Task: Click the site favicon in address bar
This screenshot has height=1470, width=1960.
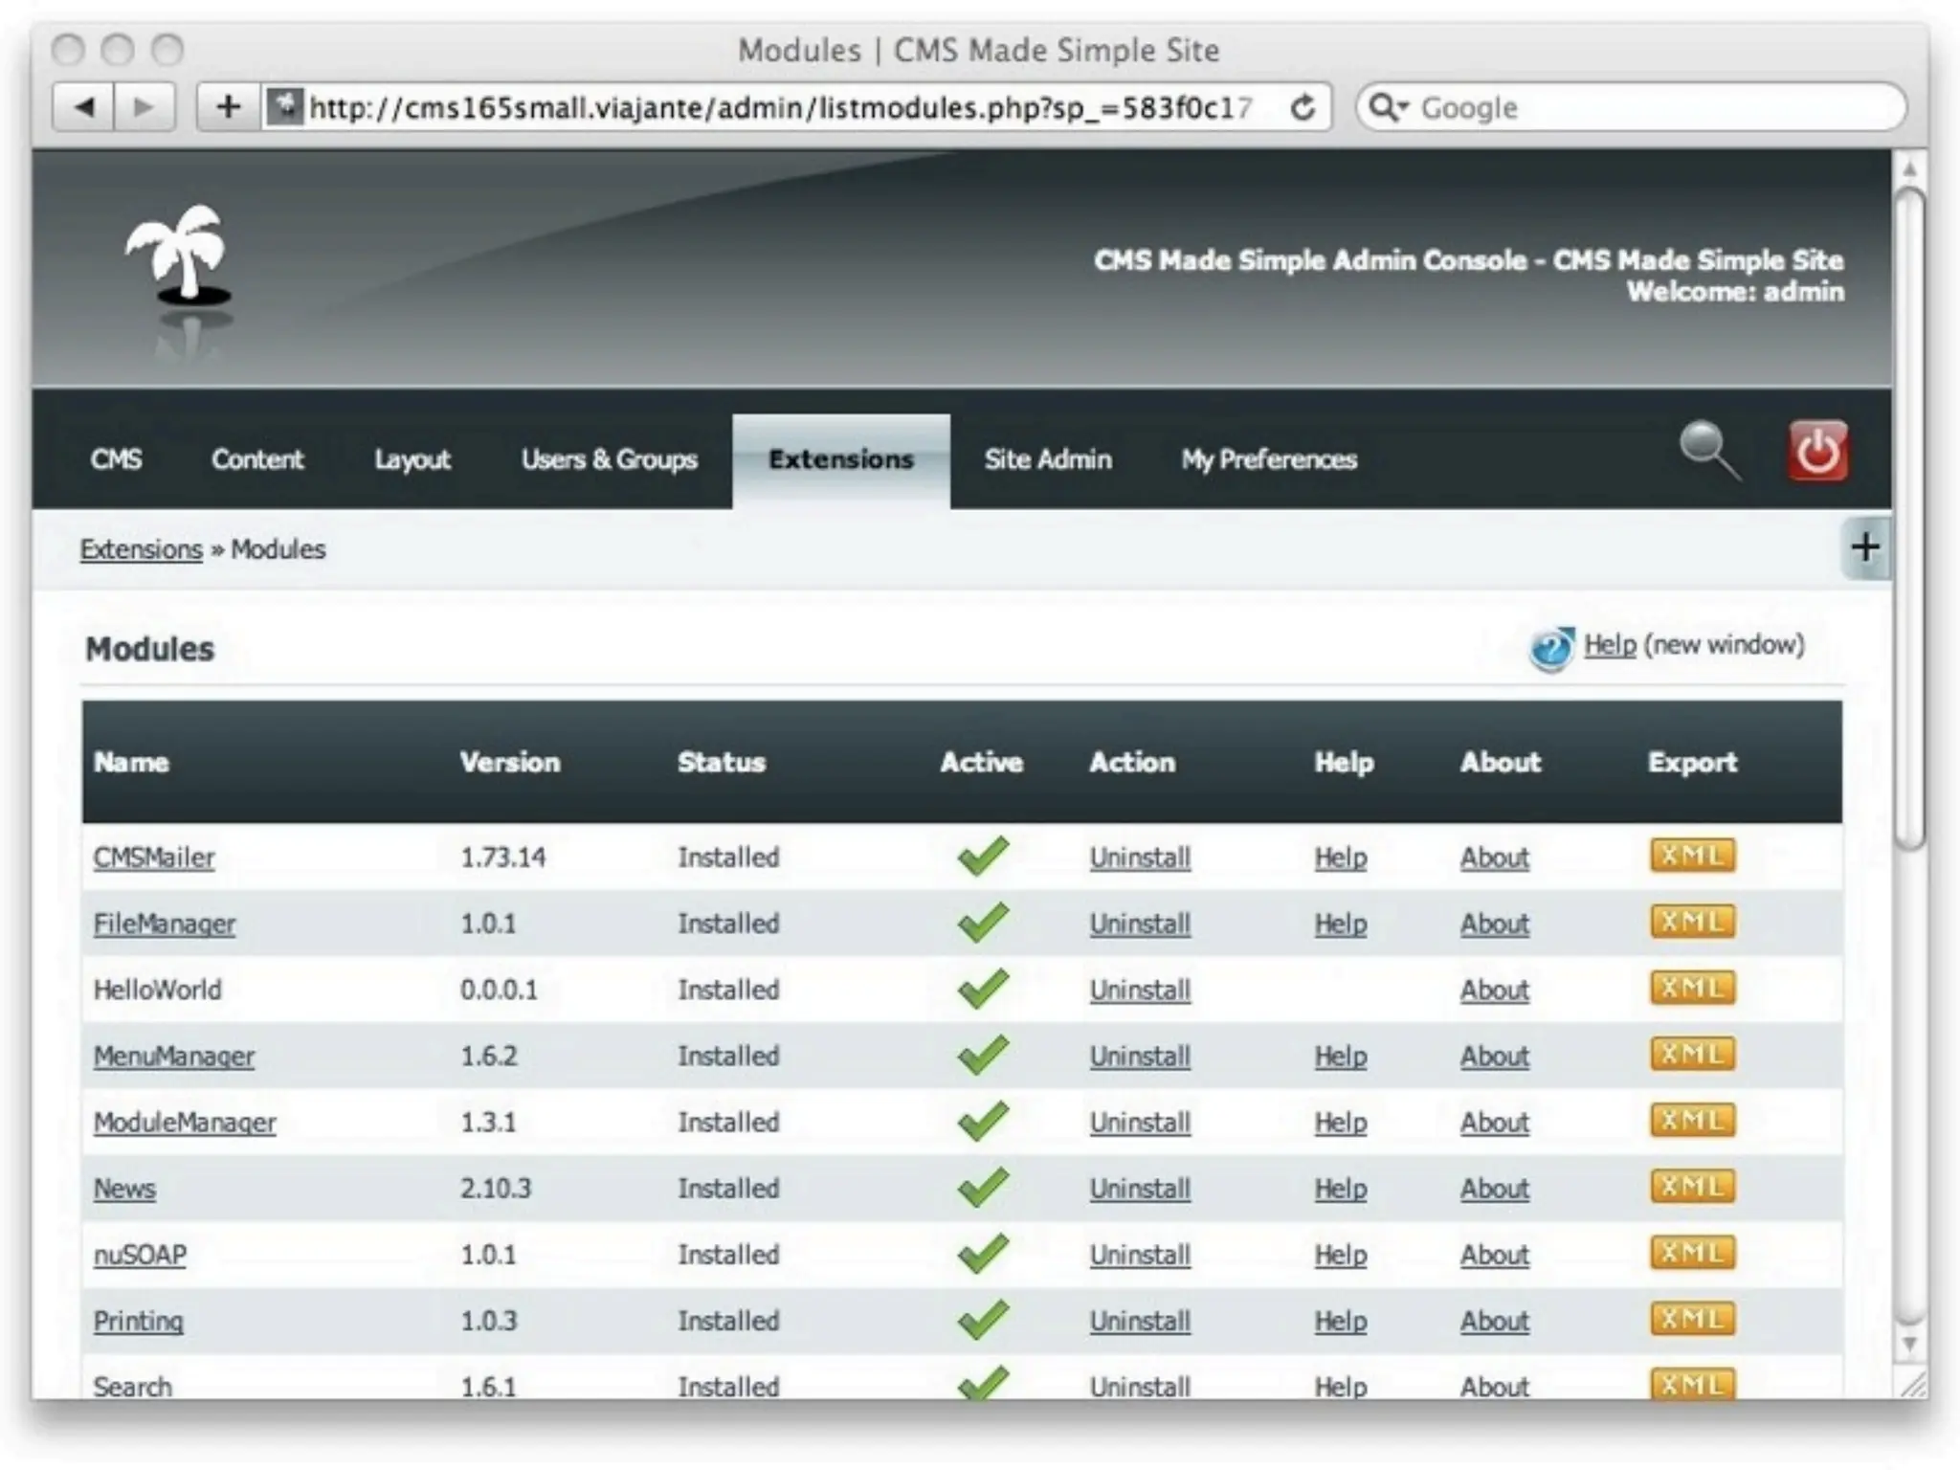Action: [284, 106]
